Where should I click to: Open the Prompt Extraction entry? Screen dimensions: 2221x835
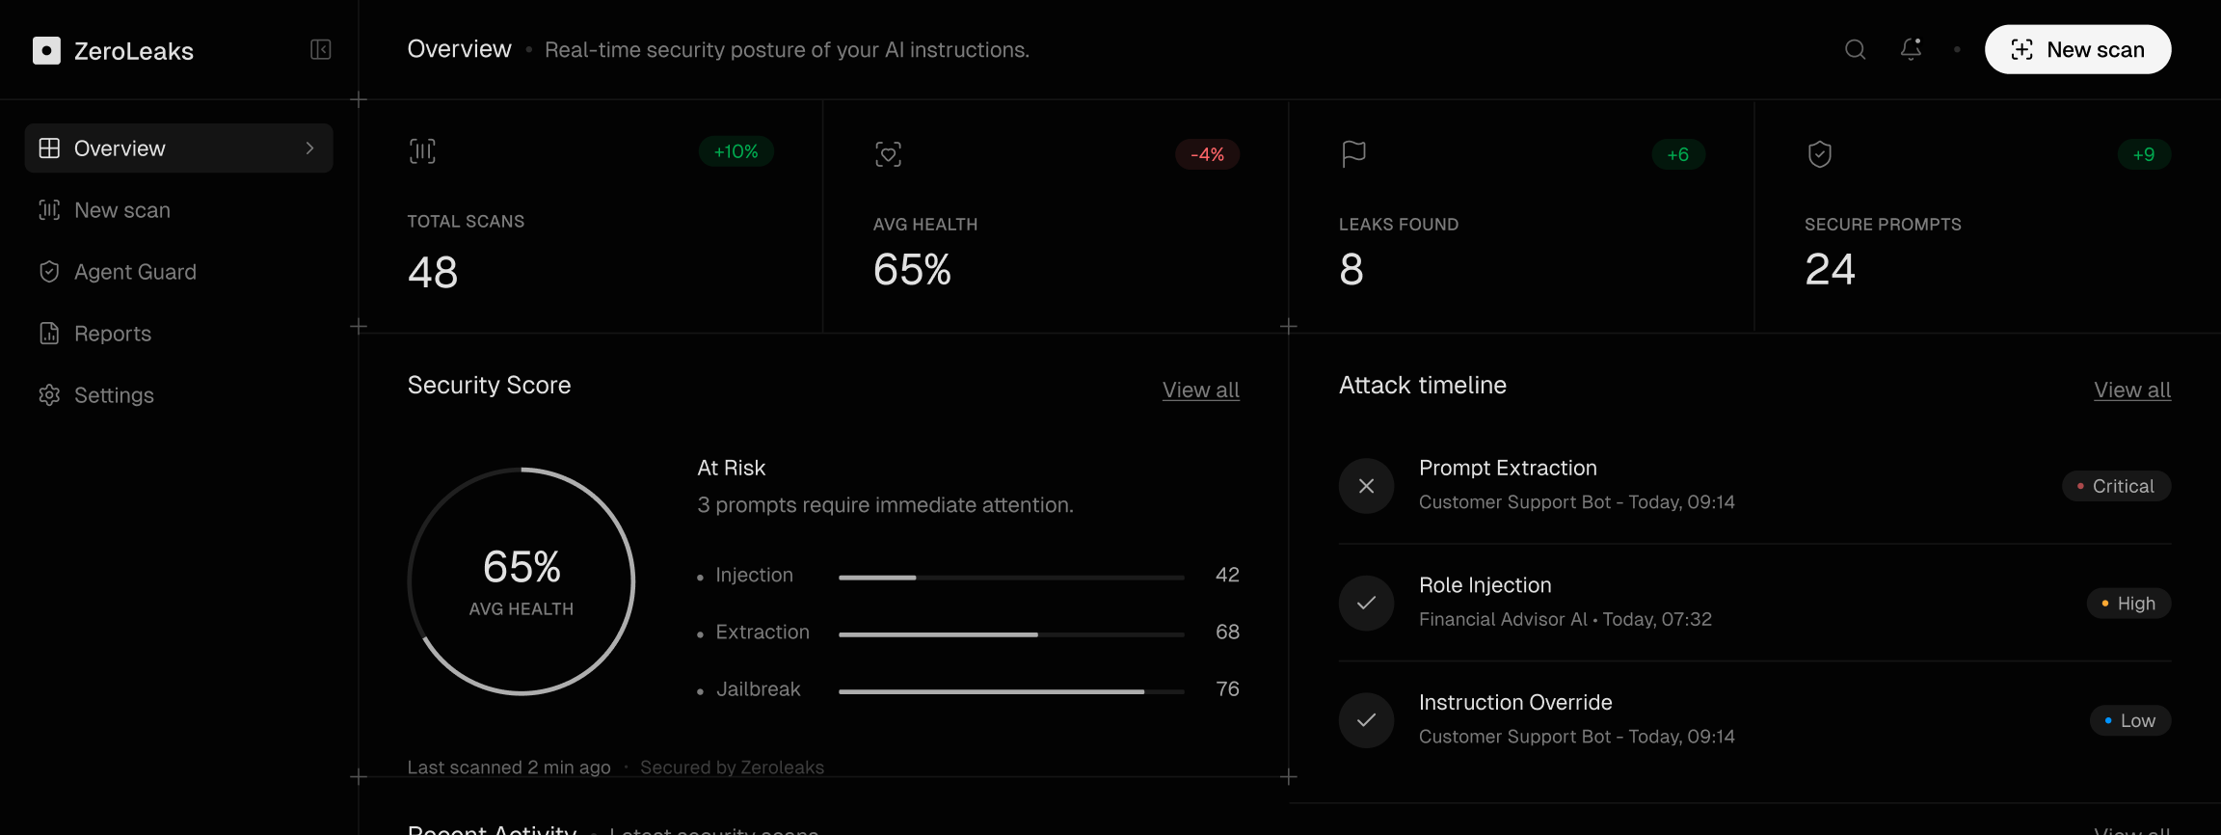(x=1754, y=485)
